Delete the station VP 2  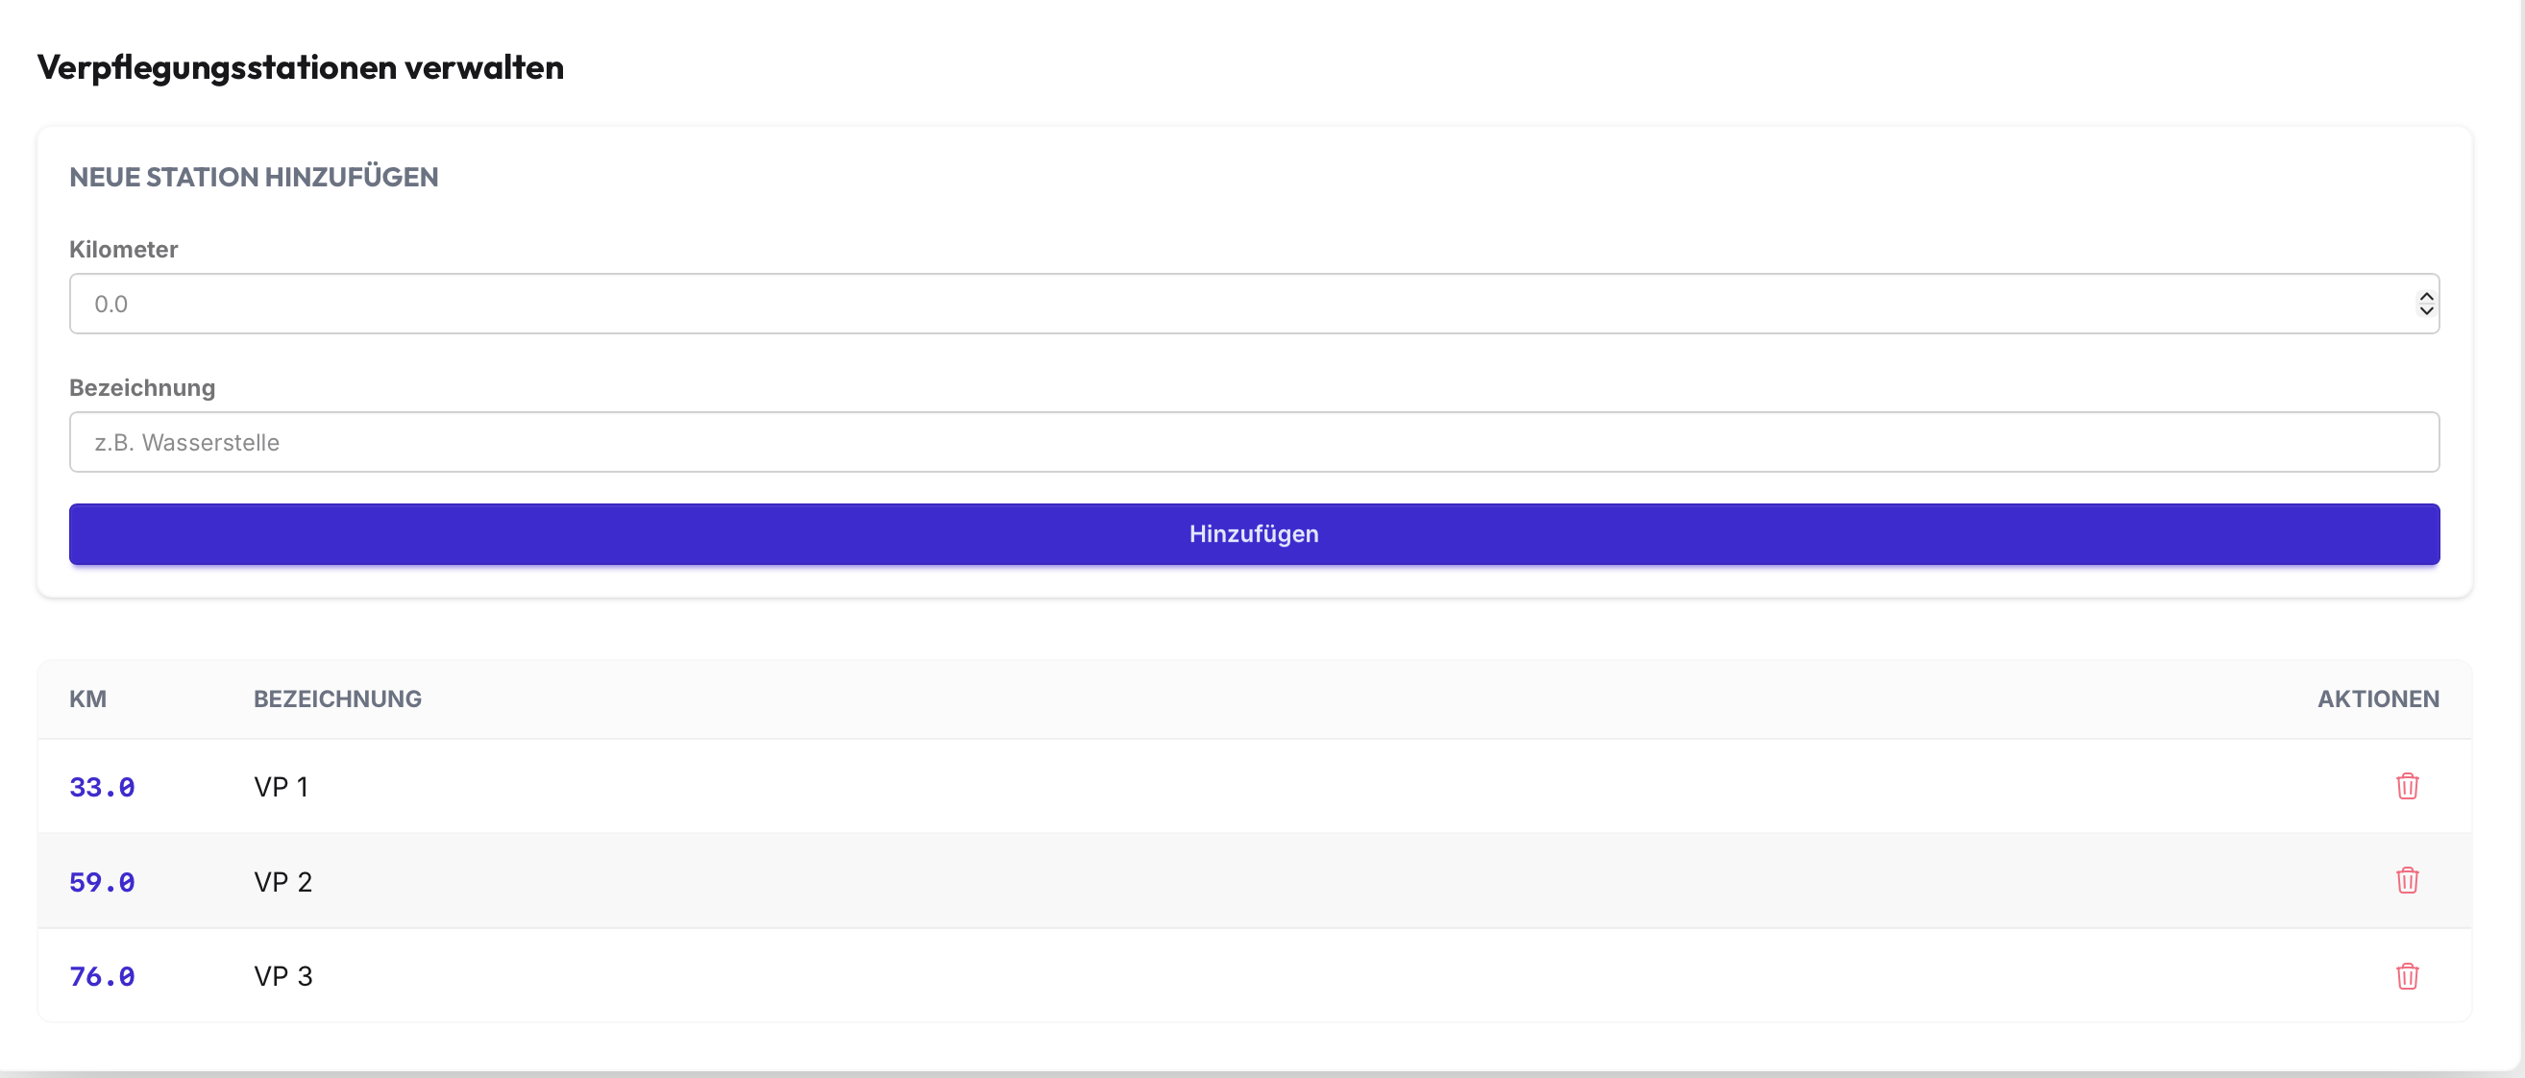point(2410,880)
